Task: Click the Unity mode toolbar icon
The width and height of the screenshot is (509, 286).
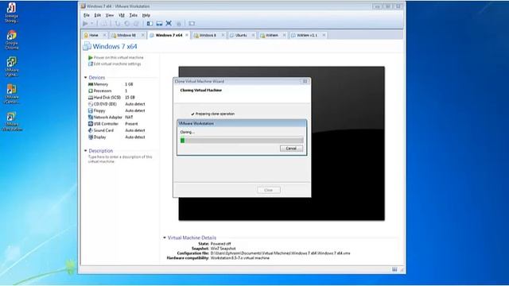Action: click(178, 23)
